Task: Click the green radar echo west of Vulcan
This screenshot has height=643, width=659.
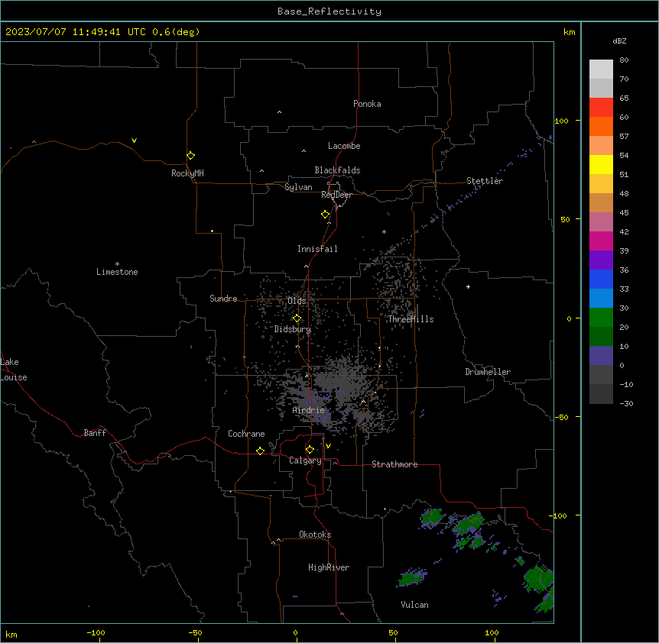Action: coord(412,577)
